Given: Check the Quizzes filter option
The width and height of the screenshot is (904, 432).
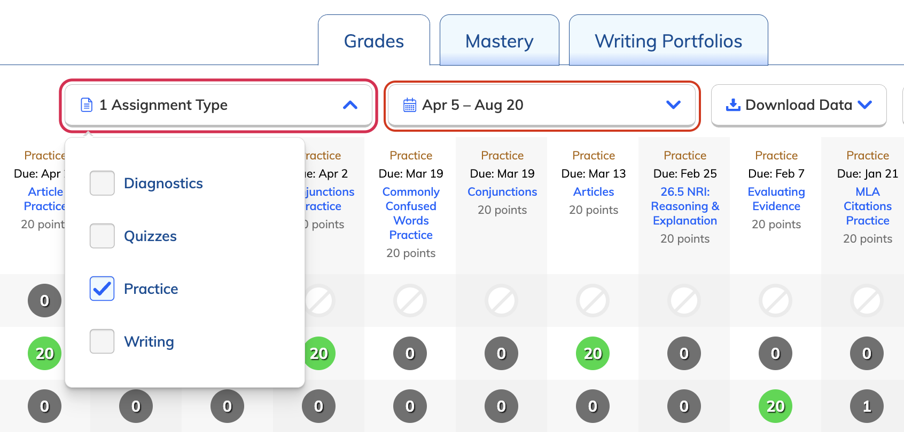Looking at the screenshot, I should click(x=102, y=236).
